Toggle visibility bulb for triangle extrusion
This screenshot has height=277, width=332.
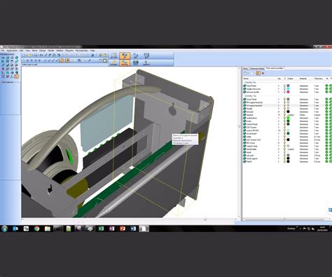(x=284, y=89)
